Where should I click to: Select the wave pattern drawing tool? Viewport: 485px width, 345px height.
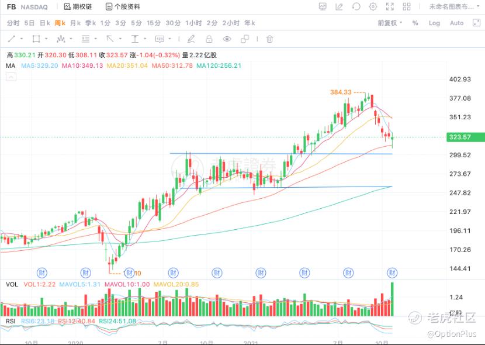click(61, 39)
